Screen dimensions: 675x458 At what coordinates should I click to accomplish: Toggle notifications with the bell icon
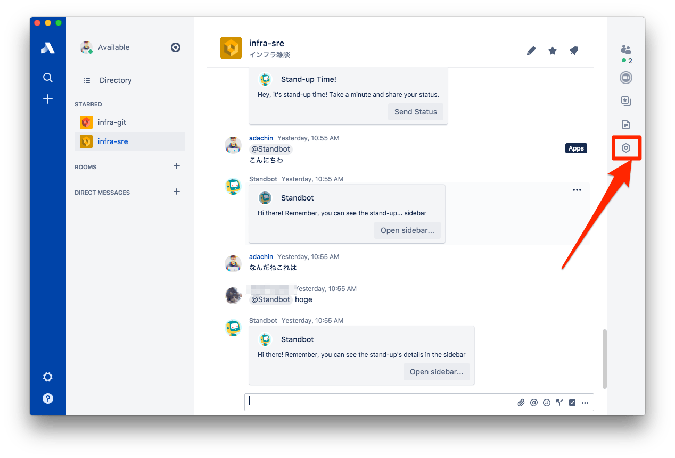click(x=574, y=51)
